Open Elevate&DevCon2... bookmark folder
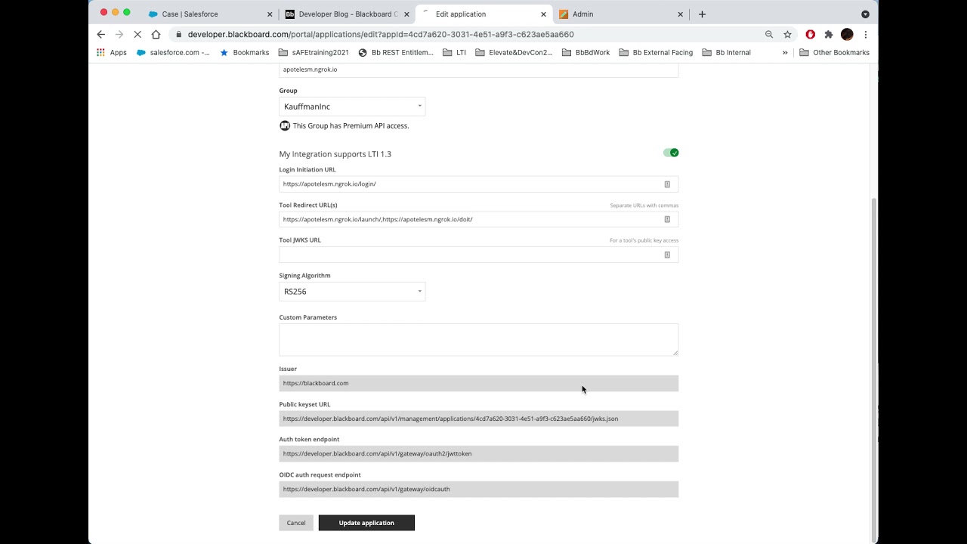Image resolution: width=967 pixels, height=544 pixels. [x=514, y=53]
